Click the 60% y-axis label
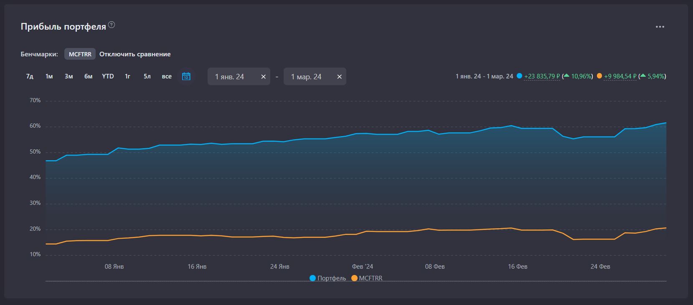The image size is (693, 305). coord(35,126)
